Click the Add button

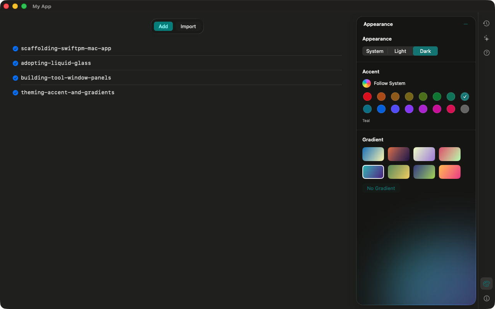pyautogui.click(x=163, y=26)
